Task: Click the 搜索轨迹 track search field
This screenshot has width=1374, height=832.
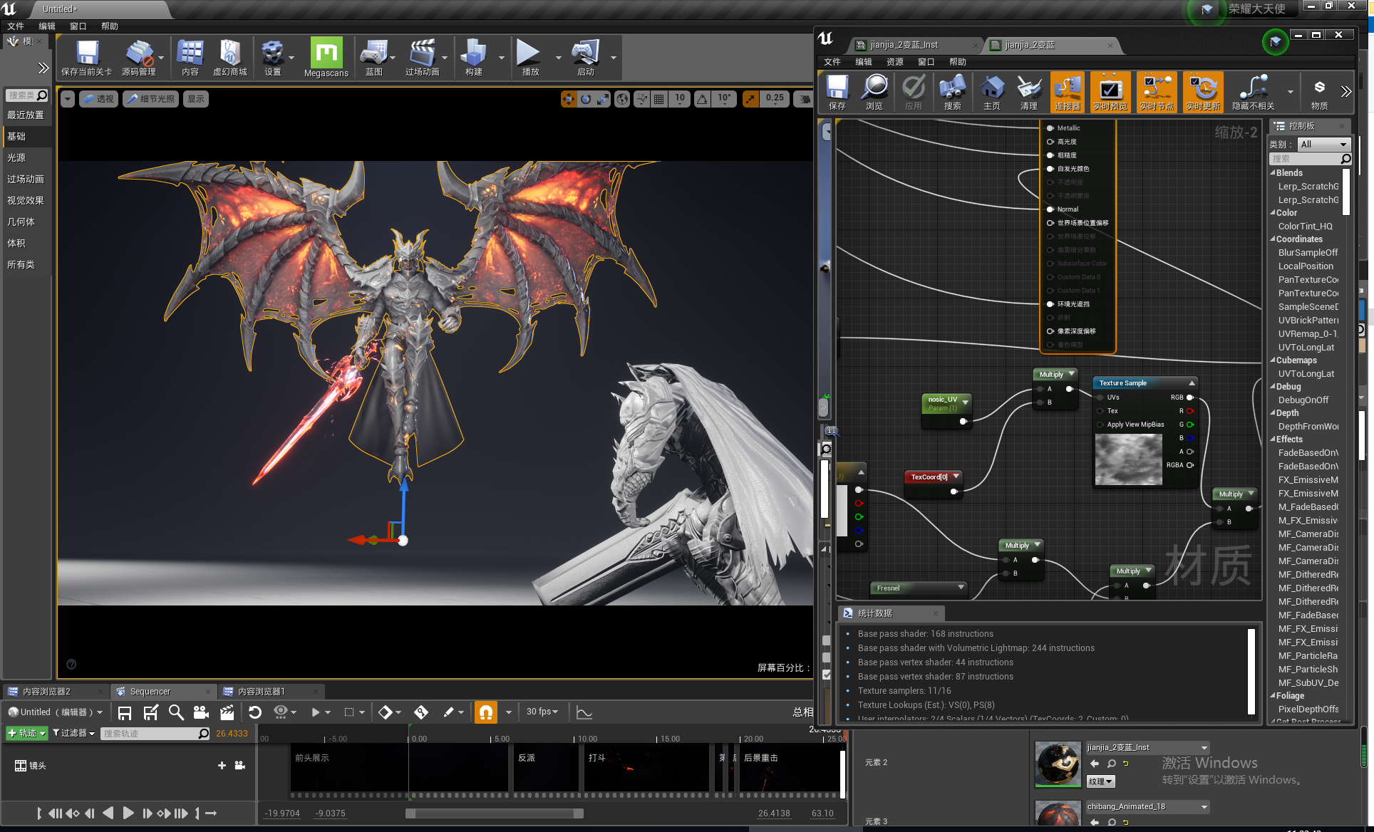Action: coord(155,733)
